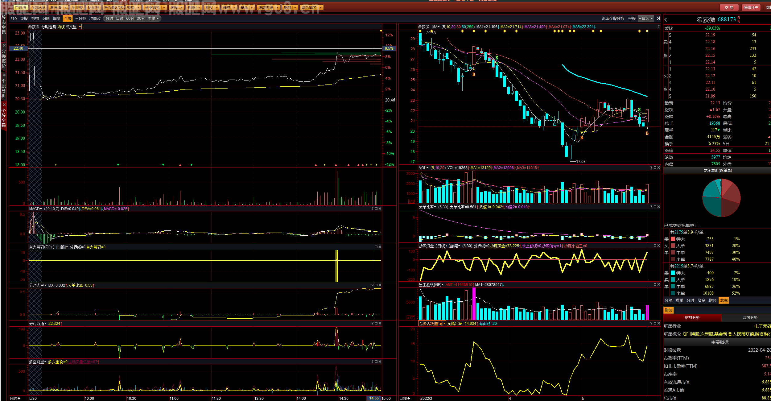Open help for the VOL indicator

pyautogui.click(x=651, y=168)
